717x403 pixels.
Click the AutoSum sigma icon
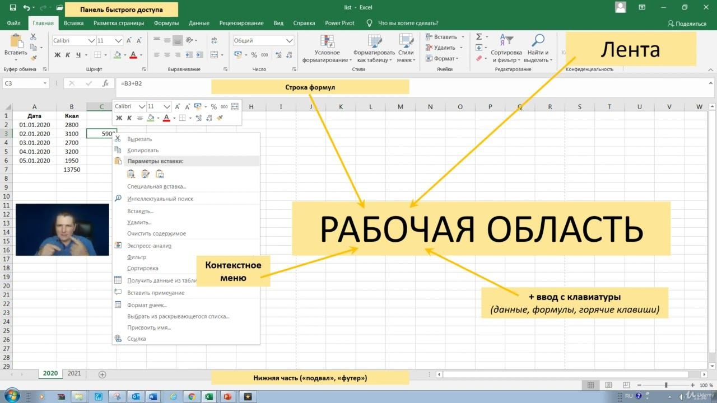(479, 37)
